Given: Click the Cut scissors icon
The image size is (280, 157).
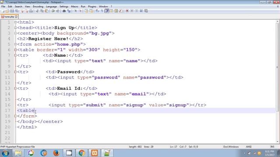Looking at the screenshot, I should (x=37, y=11).
